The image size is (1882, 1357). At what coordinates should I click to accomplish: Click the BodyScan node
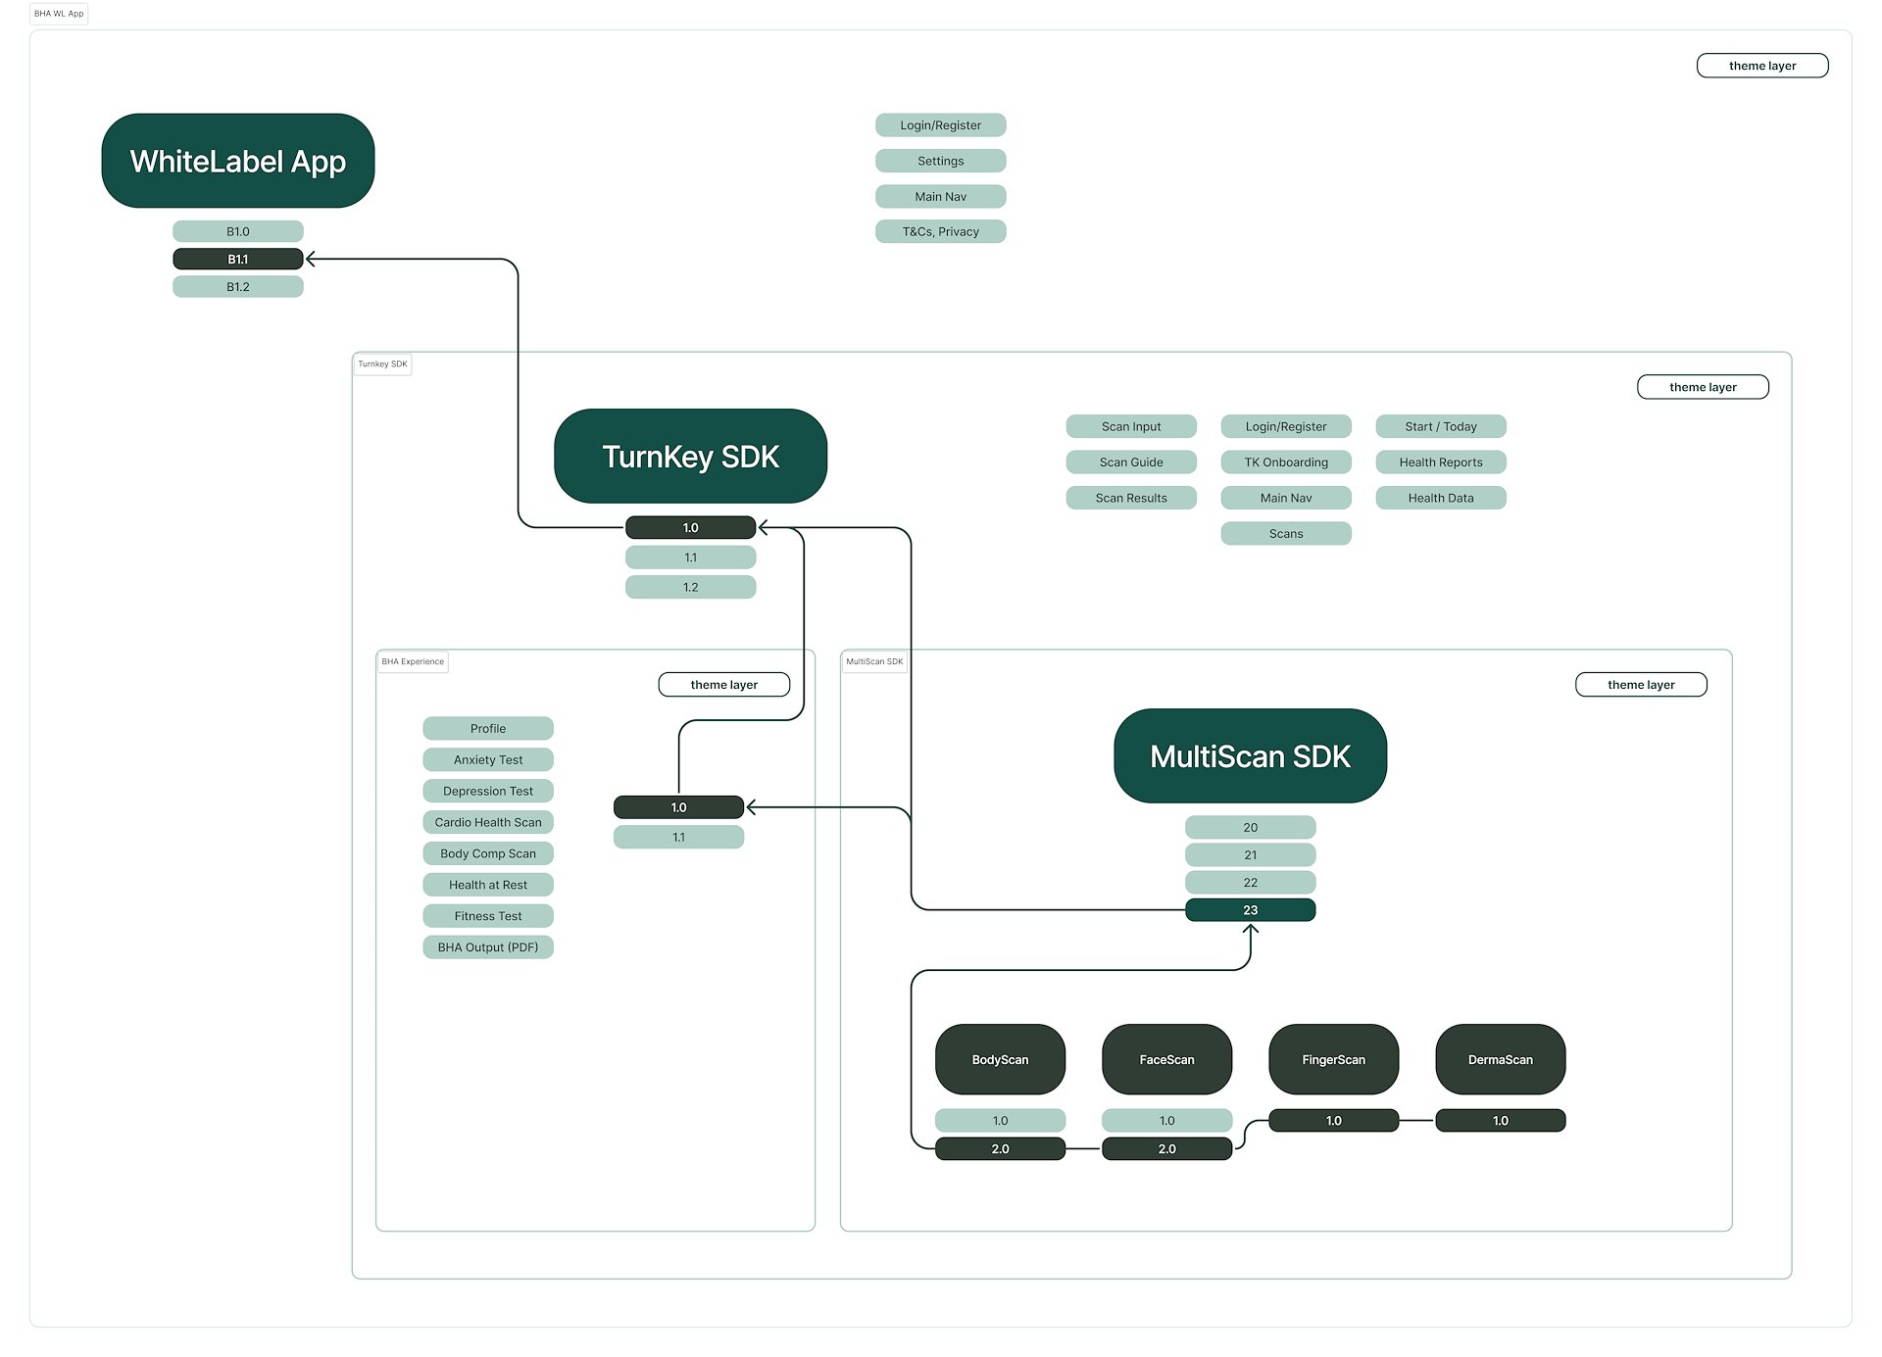tap(1000, 1059)
